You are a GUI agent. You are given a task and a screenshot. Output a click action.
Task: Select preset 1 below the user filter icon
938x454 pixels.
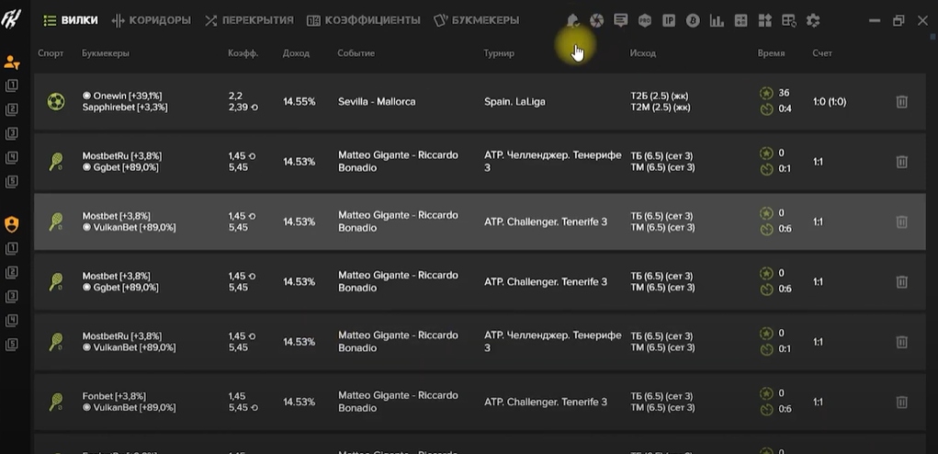[11, 85]
